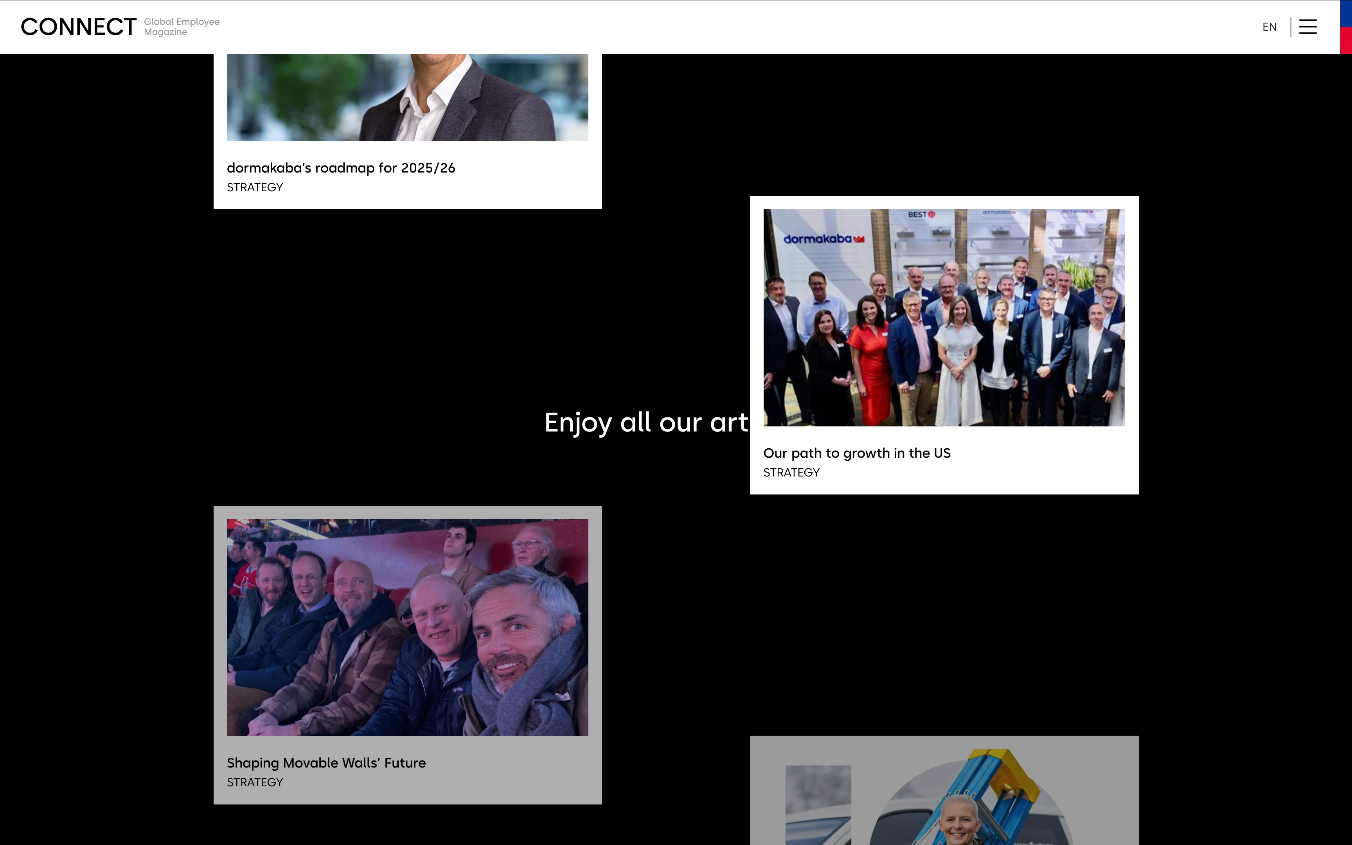
Task: Click the blurred small image in bottom card
Action: (x=818, y=805)
